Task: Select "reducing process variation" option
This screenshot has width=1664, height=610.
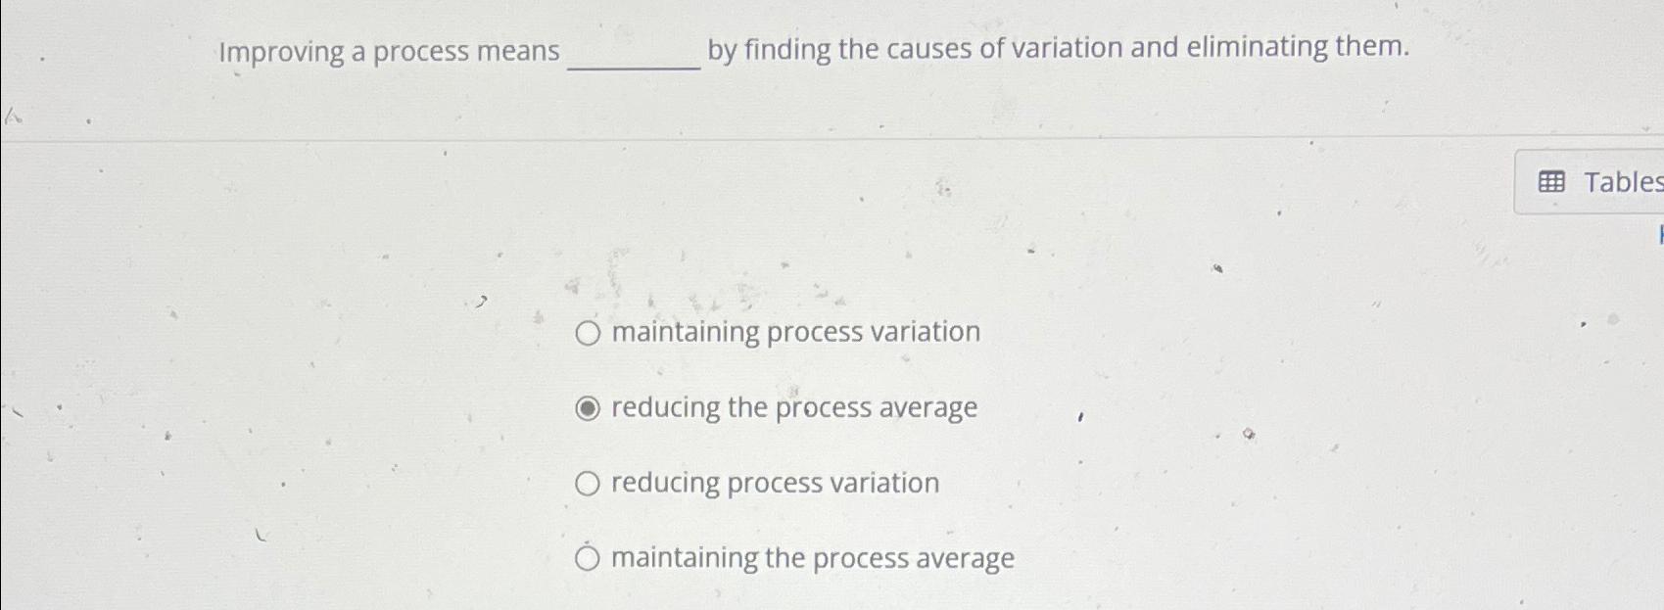Action: pyautogui.click(x=589, y=483)
